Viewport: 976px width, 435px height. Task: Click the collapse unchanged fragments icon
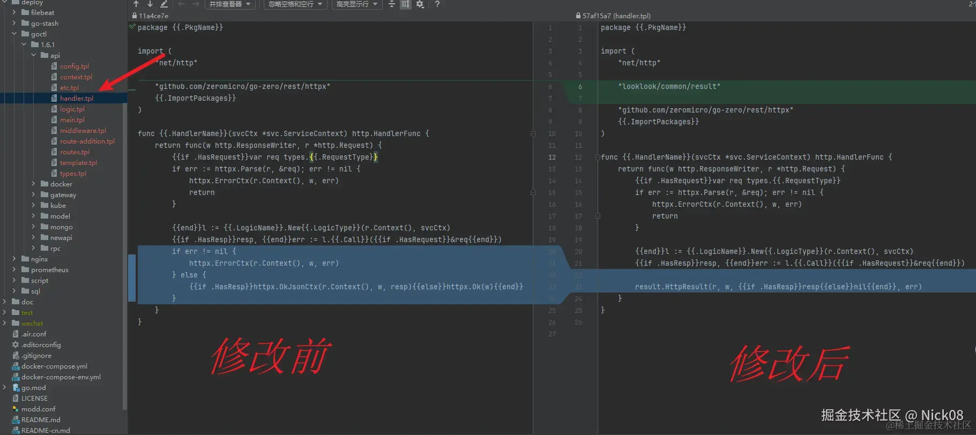tap(392, 4)
